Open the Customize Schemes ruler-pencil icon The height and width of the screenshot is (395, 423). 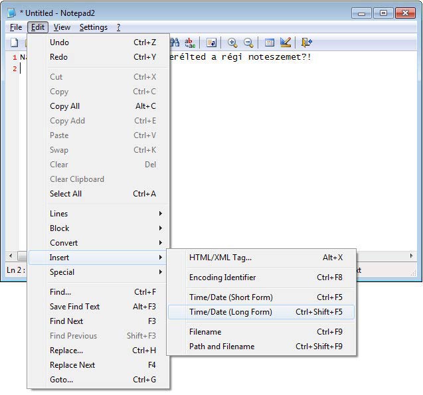(286, 42)
